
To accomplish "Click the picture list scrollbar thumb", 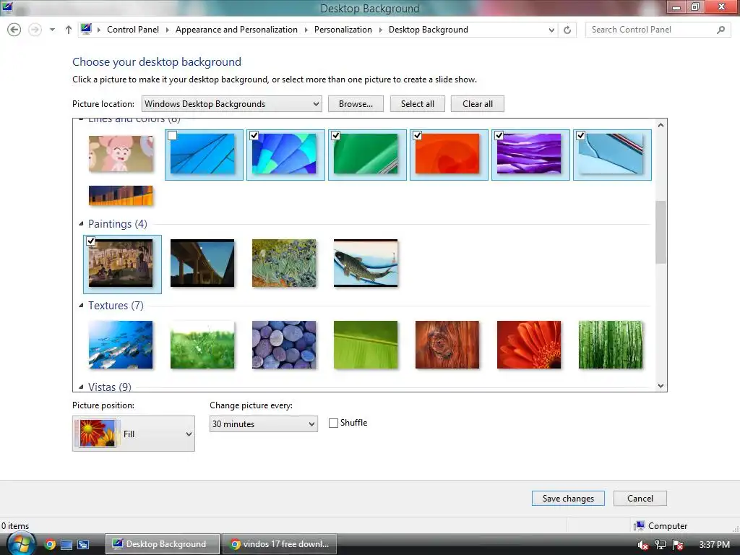I will point(661,232).
